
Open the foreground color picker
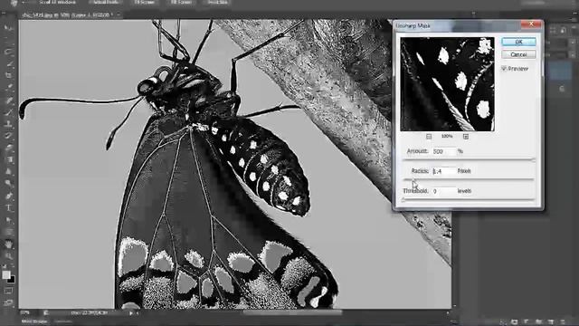coord(6,274)
